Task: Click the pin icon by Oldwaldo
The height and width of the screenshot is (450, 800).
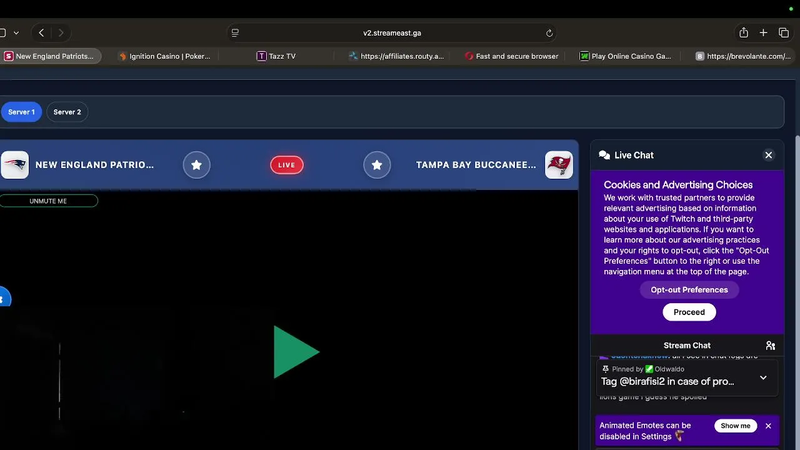Action: [x=605, y=369]
